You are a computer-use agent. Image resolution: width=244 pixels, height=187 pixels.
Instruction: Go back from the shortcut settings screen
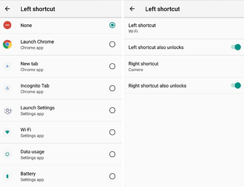coord(132,9)
